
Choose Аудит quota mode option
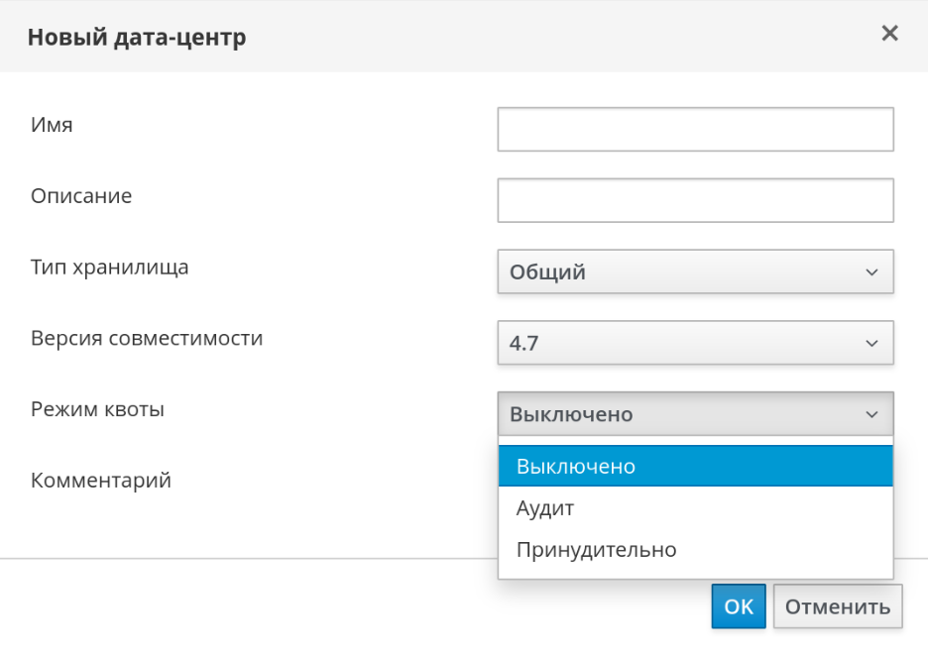tap(695, 508)
